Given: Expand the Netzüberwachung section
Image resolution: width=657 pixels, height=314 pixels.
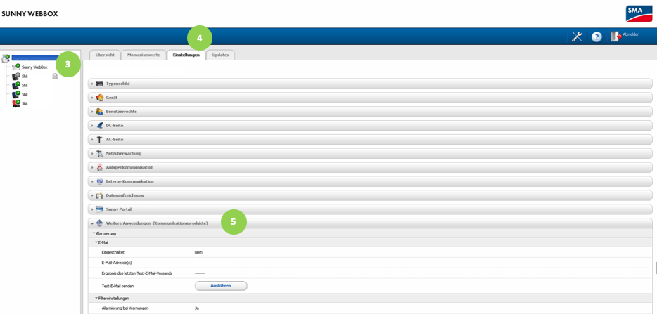Looking at the screenshot, I should coord(92,153).
